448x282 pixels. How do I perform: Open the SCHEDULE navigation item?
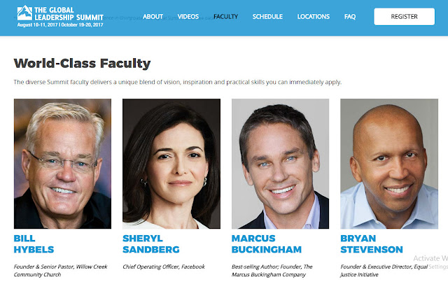267,16
